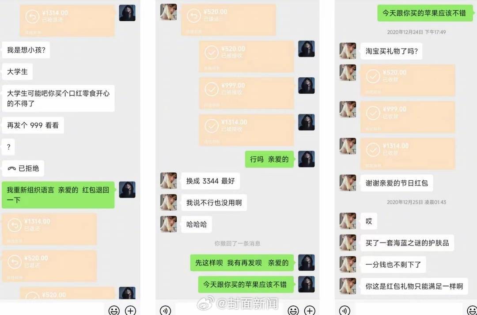Tap the avatar next to 行吗 亲爱的
Viewport: 477px width, 315px height.
(x=307, y=159)
